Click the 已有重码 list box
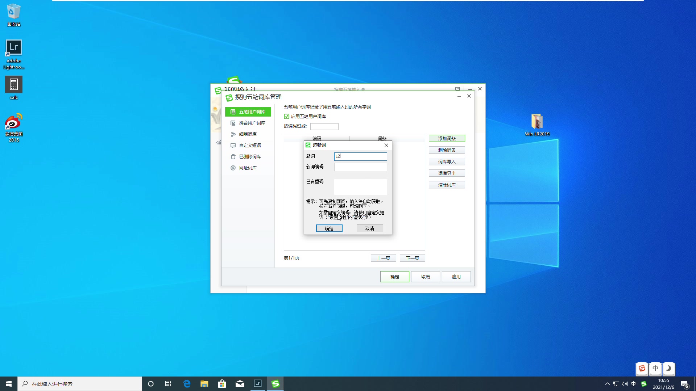Image resolution: width=696 pixels, height=391 pixels. coord(361,187)
